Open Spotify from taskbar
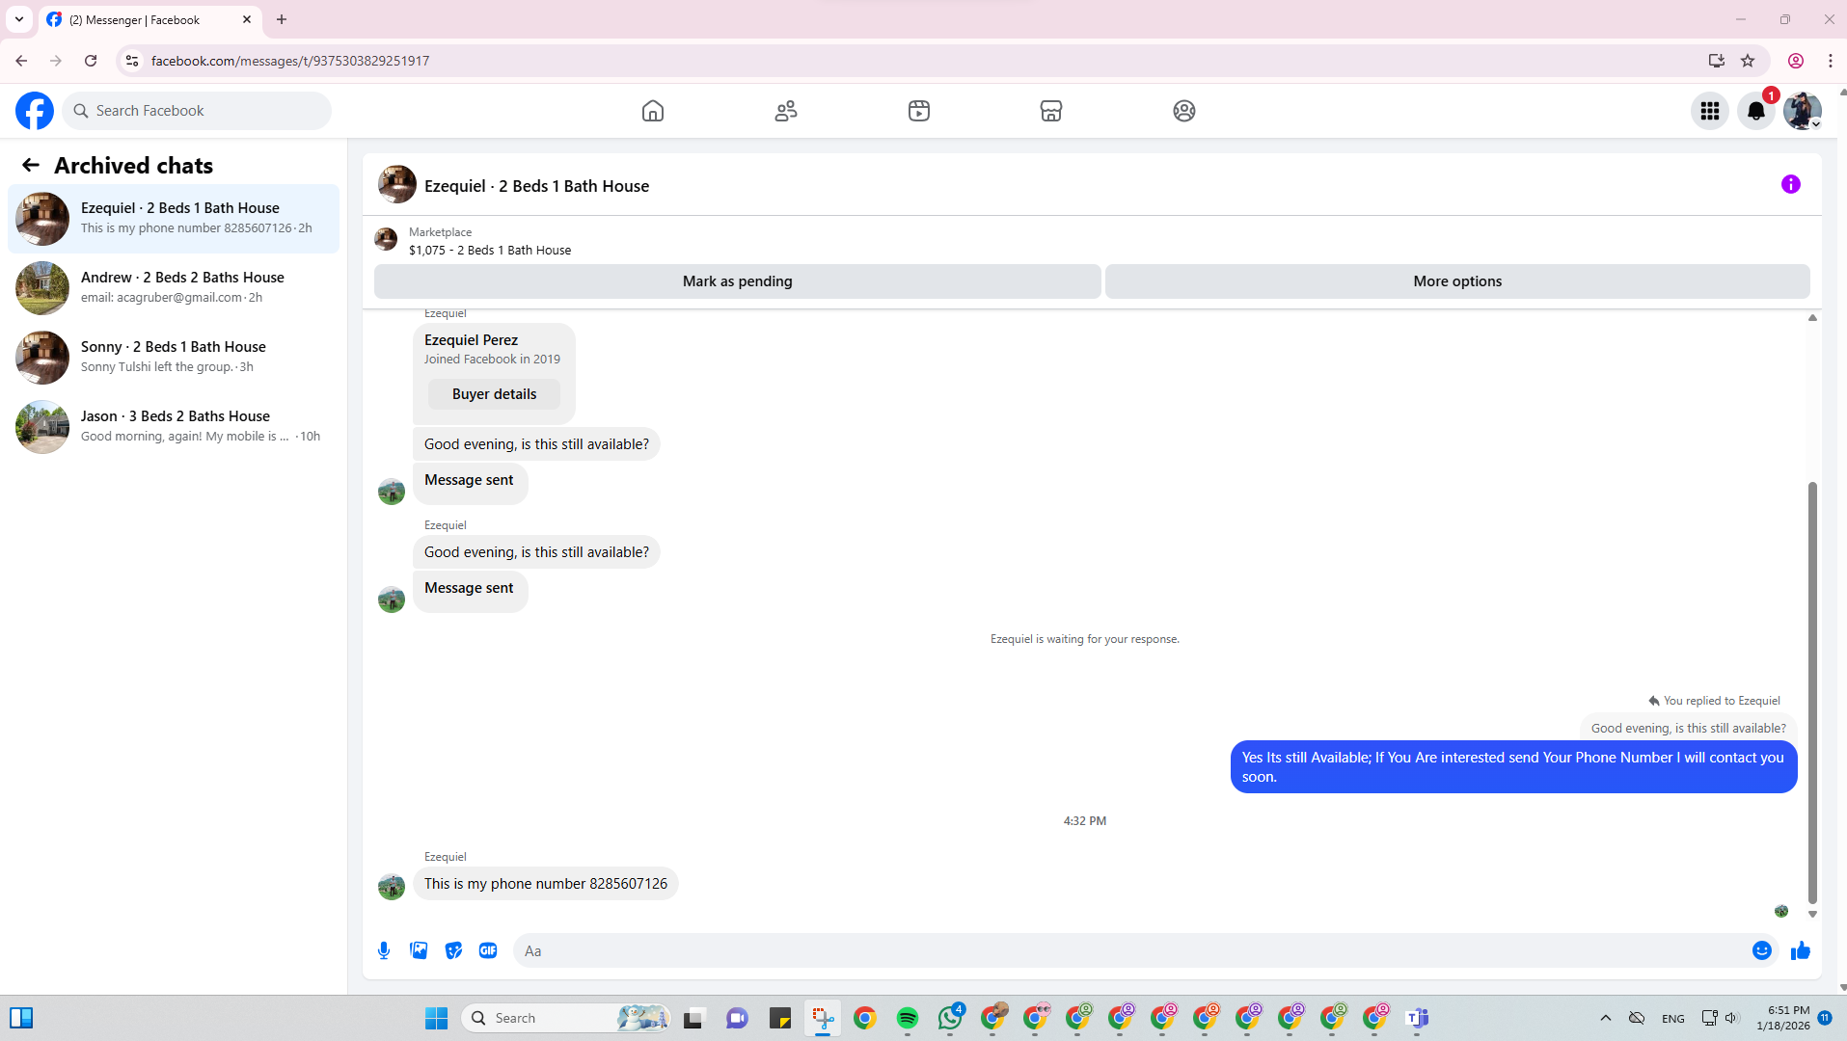 (908, 1018)
